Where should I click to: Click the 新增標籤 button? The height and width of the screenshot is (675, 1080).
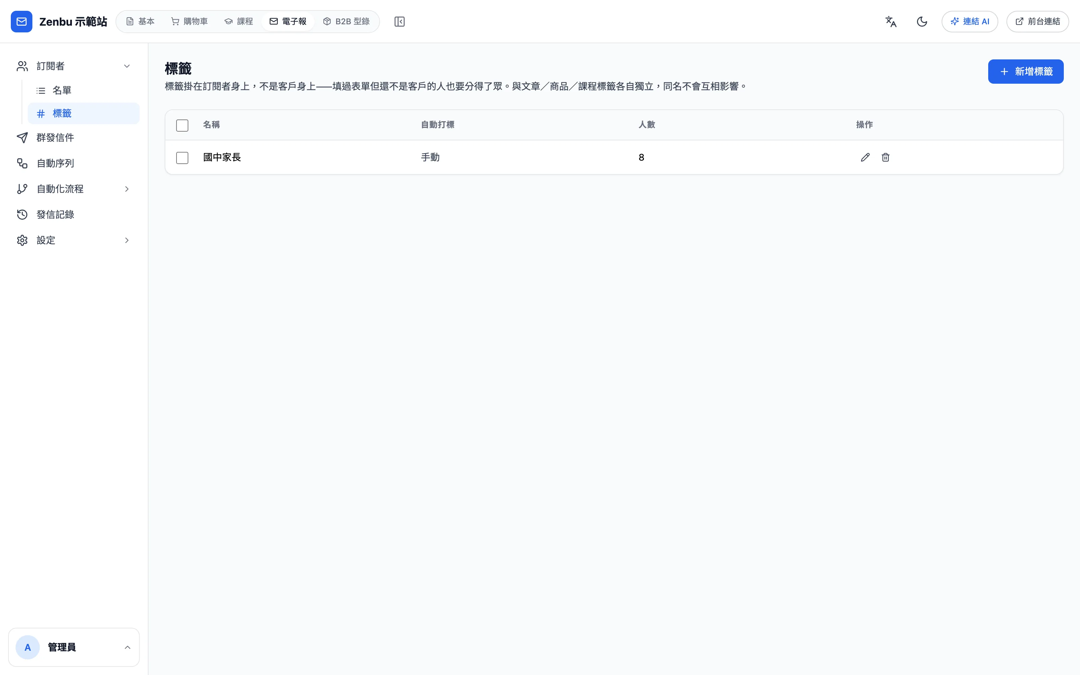point(1026,72)
